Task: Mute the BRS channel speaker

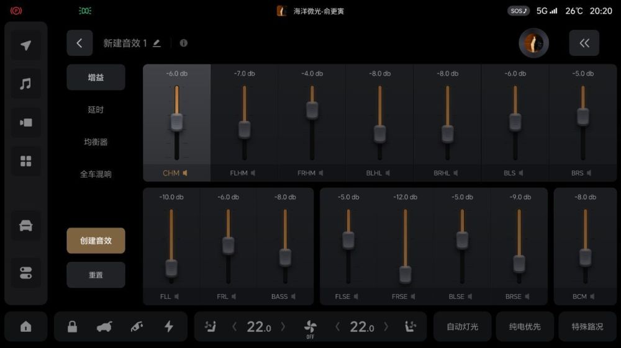Action: tap(589, 173)
